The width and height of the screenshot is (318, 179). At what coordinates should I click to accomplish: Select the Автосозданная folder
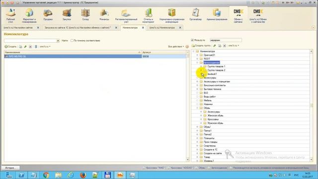click(212, 63)
